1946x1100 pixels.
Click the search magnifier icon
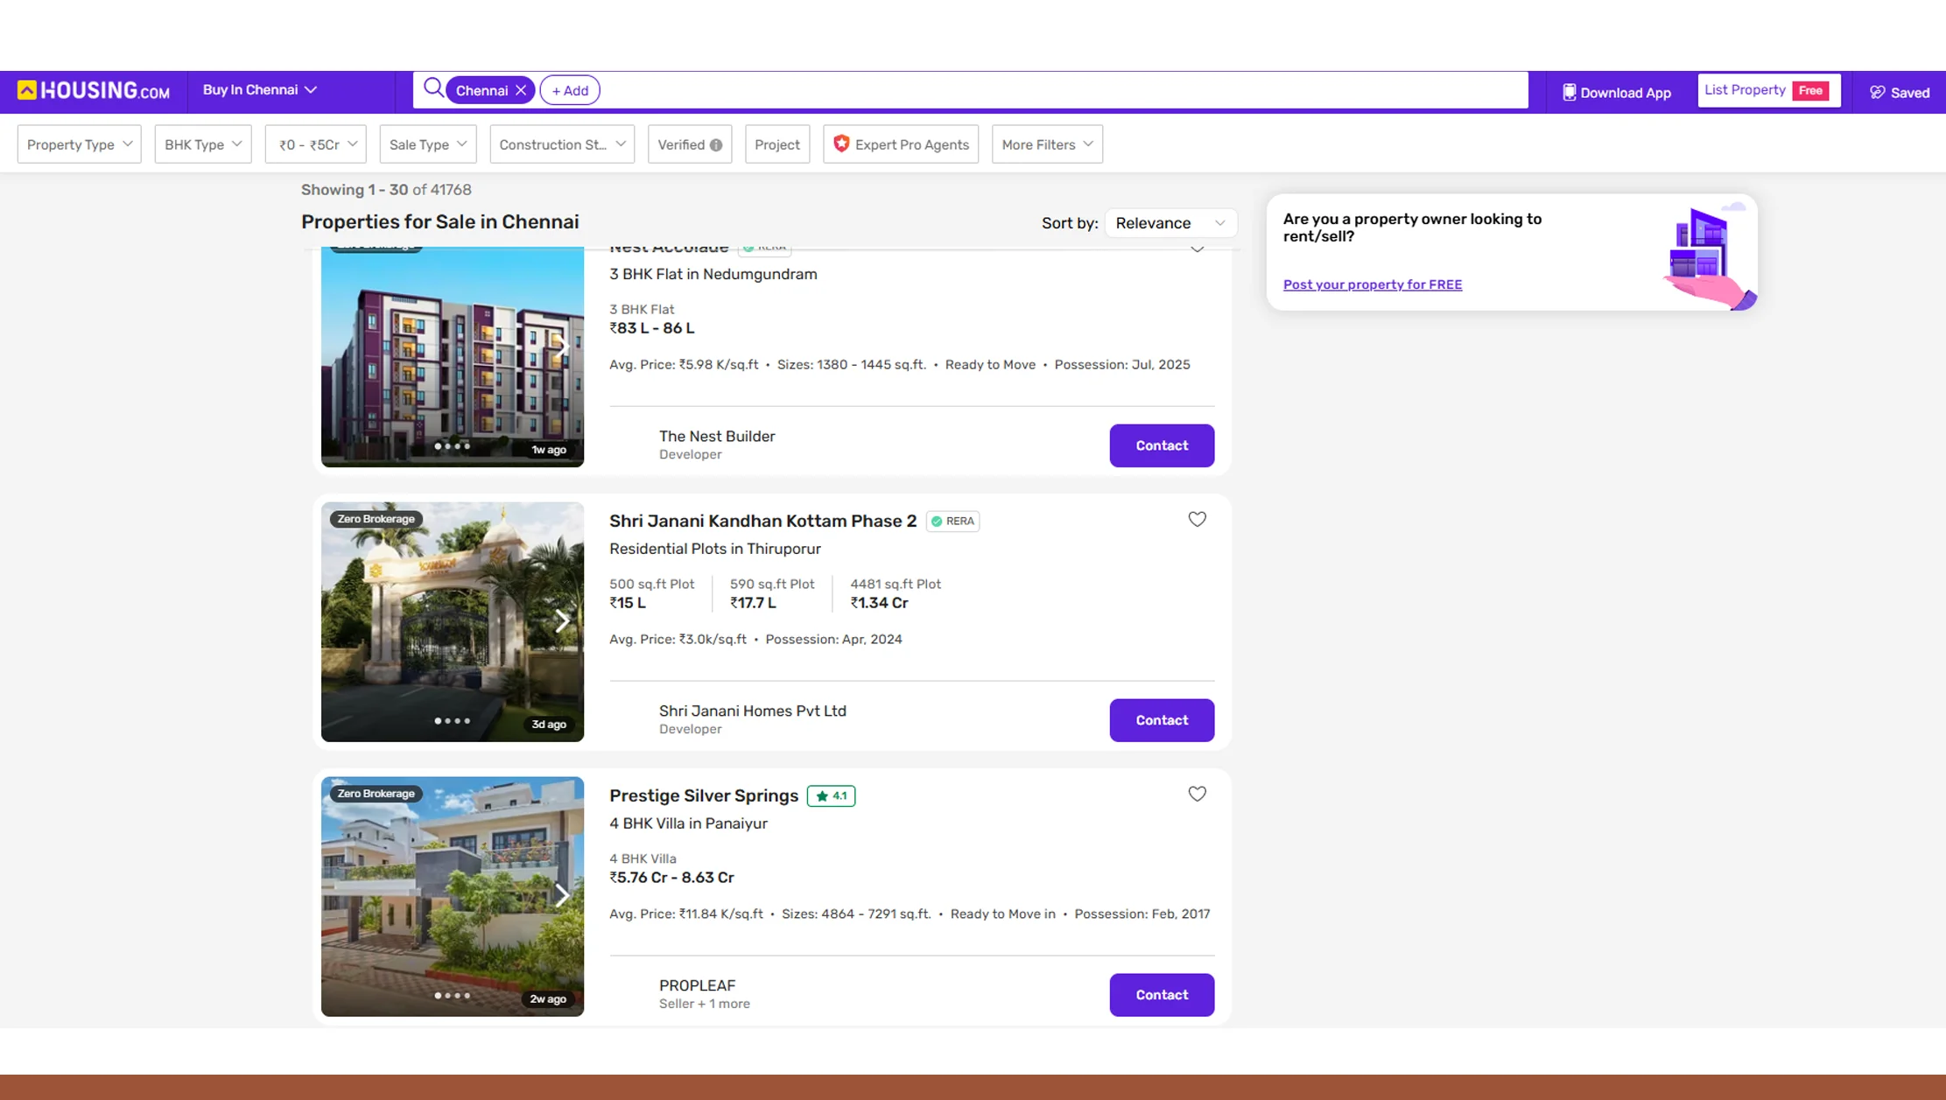point(432,88)
